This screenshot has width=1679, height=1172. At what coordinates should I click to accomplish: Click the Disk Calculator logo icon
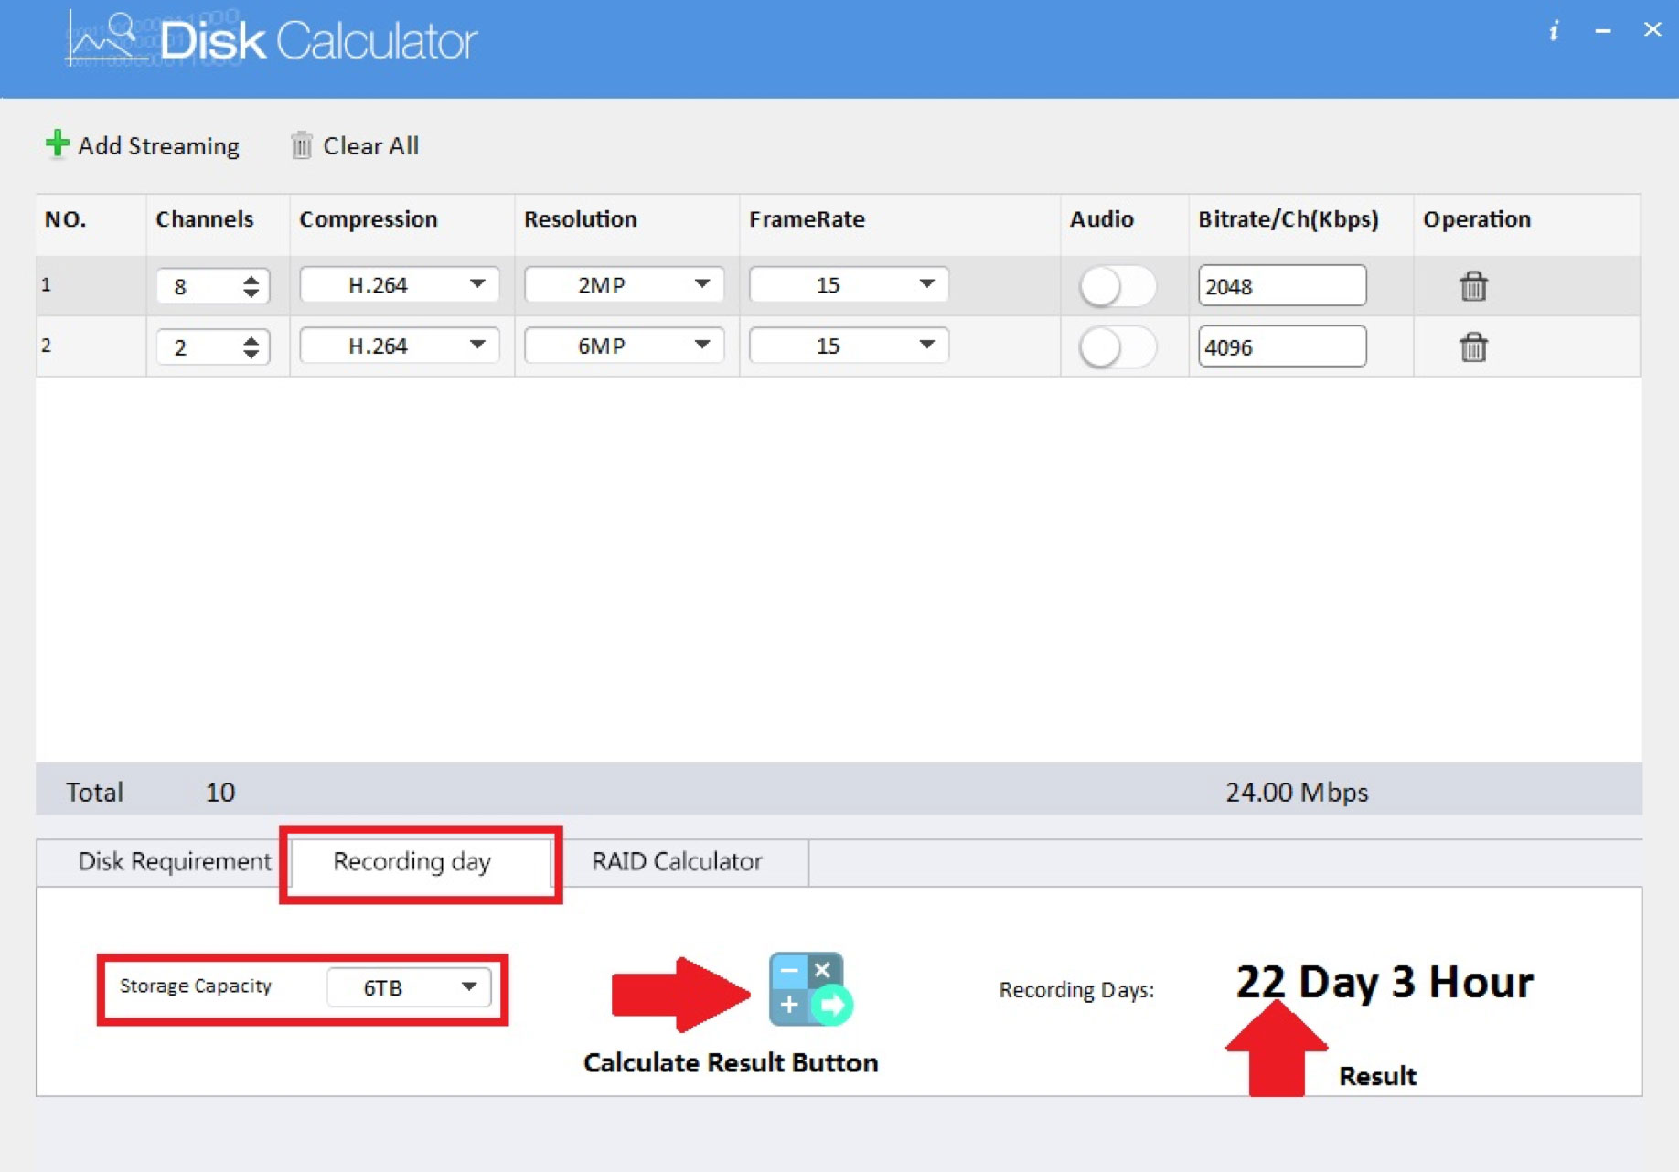tap(105, 40)
